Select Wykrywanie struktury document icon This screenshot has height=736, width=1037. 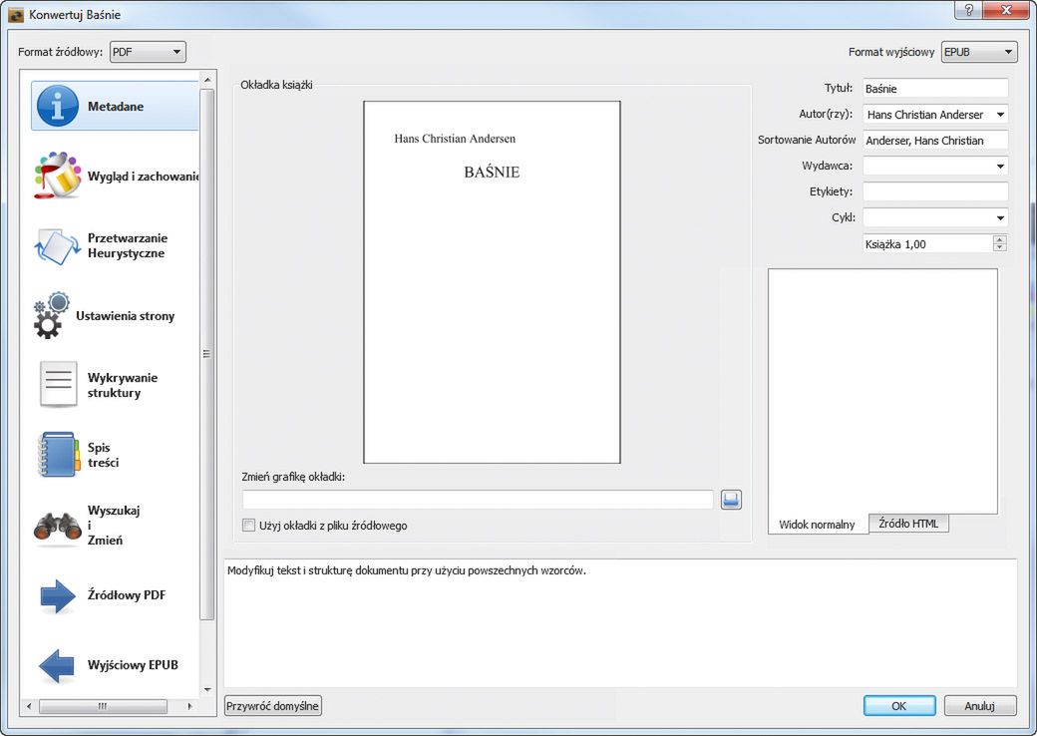pos(58,384)
